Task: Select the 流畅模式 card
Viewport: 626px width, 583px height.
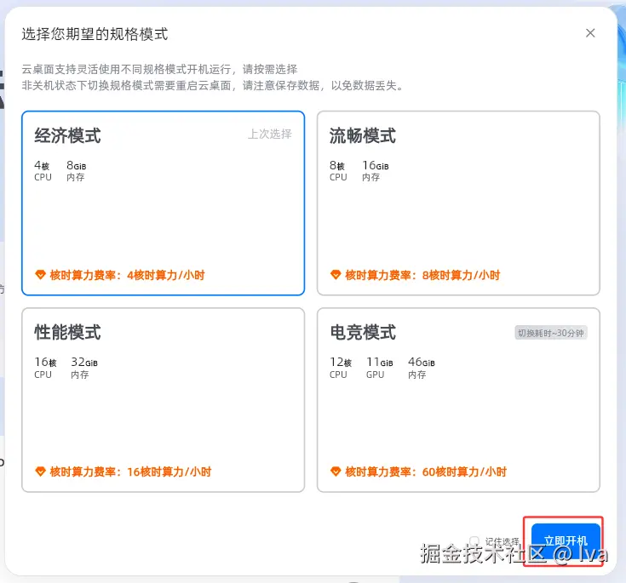Action: pyautogui.click(x=458, y=203)
